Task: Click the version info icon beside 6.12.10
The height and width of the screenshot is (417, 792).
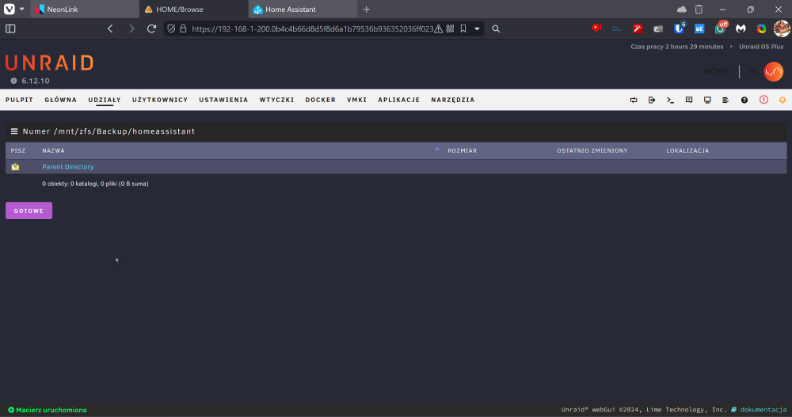Action: tap(13, 81)
